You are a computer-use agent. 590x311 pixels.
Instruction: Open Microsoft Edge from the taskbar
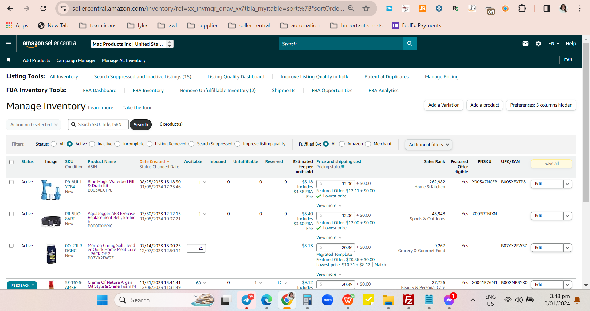point(267,300)
